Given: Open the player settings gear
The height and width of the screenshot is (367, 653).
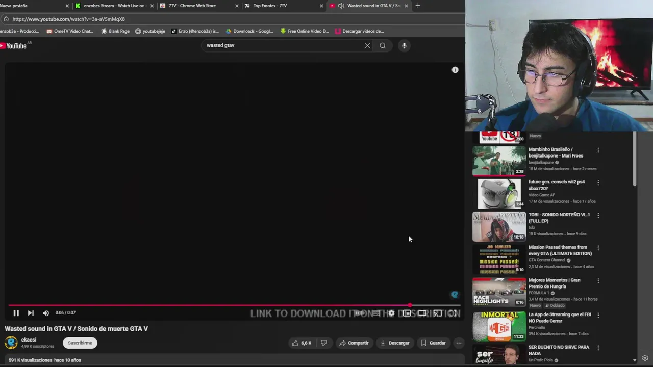Looking at the screenshot, I should (391, 313).
